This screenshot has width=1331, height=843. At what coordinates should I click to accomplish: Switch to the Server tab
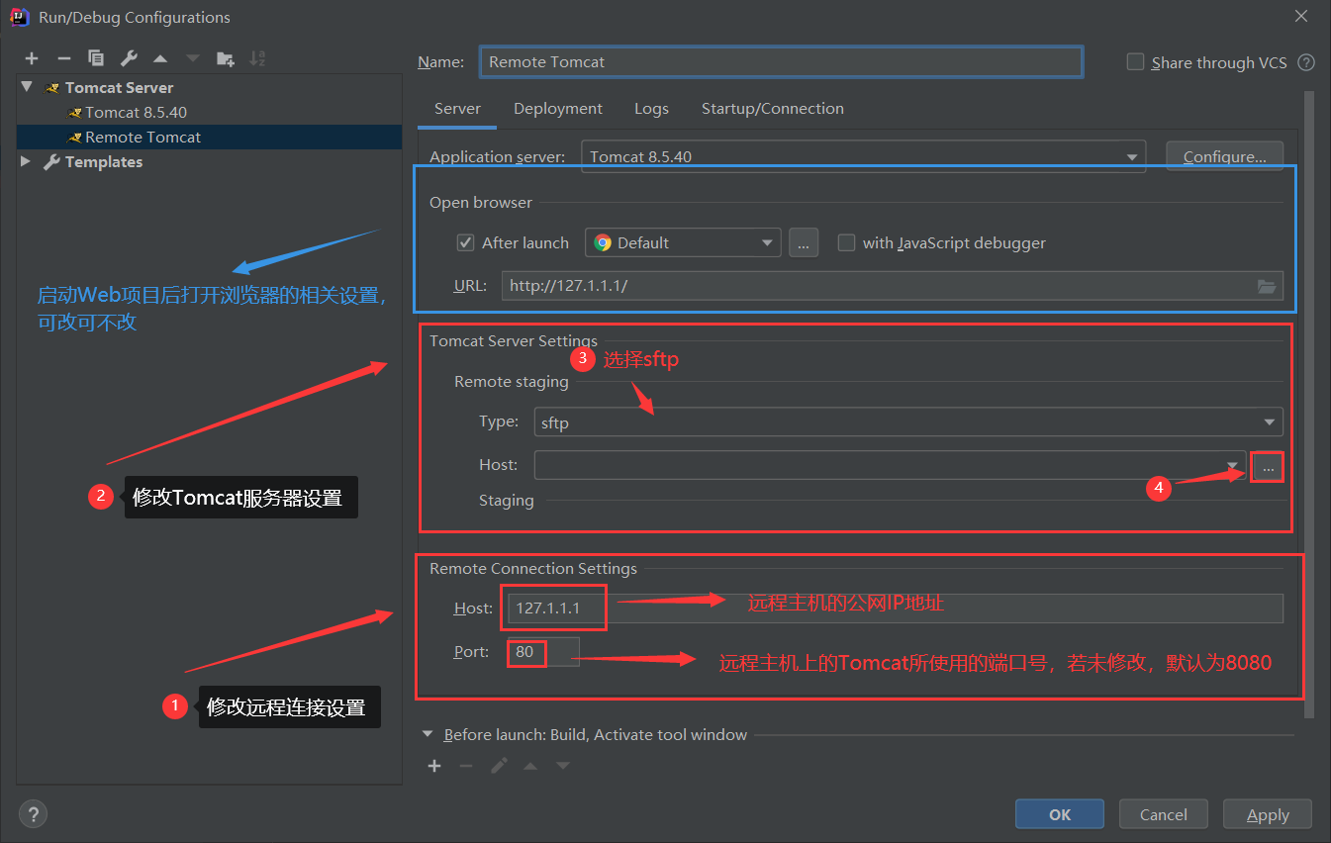click(457, 109)
